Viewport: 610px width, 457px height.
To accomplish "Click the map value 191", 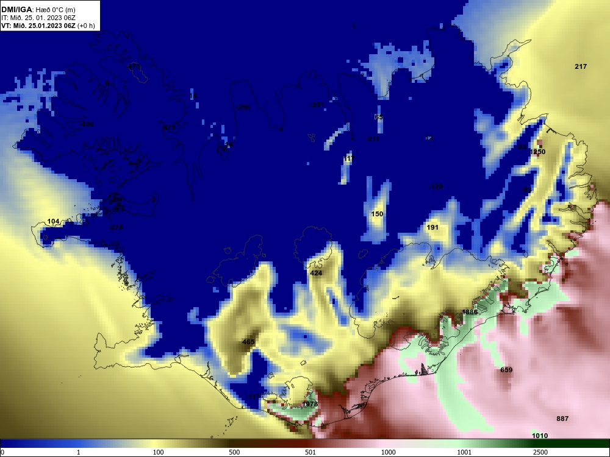I will (x=432, y=227).
